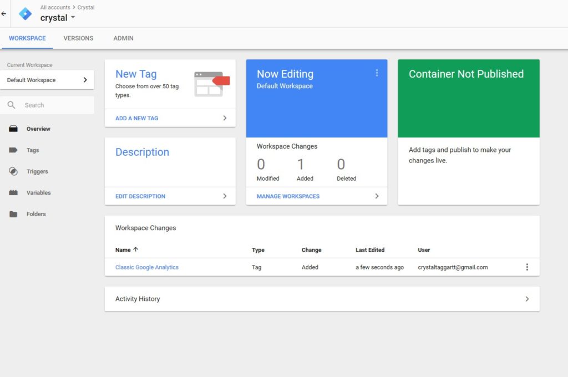Expand the Default Workspace selector
The image size is (568, 377).
click(47, 80)
